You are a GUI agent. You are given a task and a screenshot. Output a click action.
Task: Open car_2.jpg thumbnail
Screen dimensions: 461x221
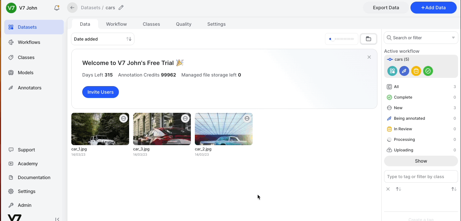click(224, 129)
